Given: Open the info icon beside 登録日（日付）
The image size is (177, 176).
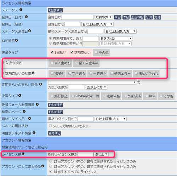Looking at the screenshot, I should point(26,17).
